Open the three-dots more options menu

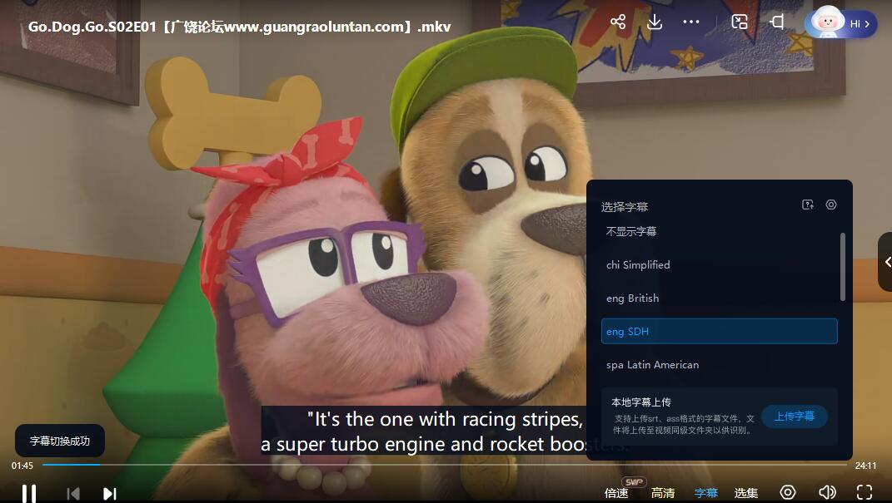691,22
